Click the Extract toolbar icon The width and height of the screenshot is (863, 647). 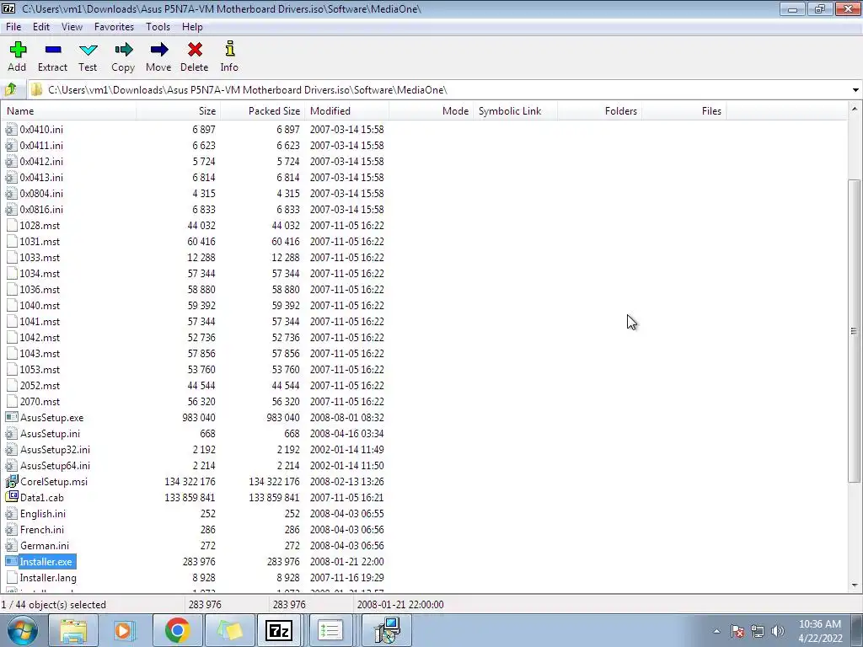coord(53,50)
